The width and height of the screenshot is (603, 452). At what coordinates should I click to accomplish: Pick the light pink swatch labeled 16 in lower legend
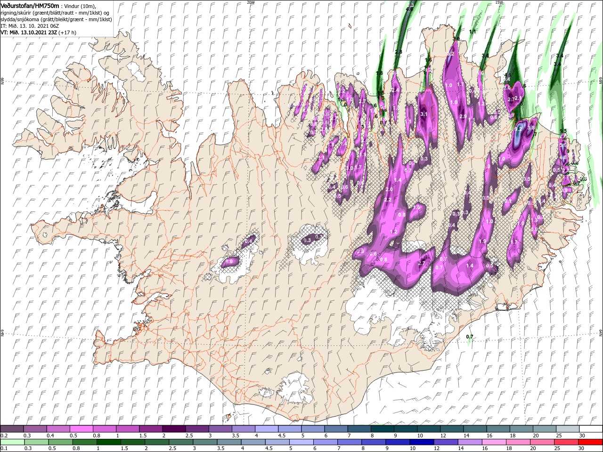coord(493,442)
